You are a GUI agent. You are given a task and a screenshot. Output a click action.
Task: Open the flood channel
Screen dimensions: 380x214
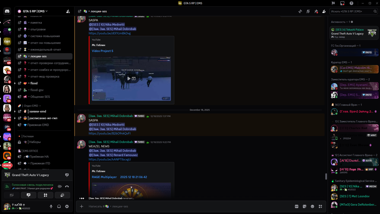point(44,83)
